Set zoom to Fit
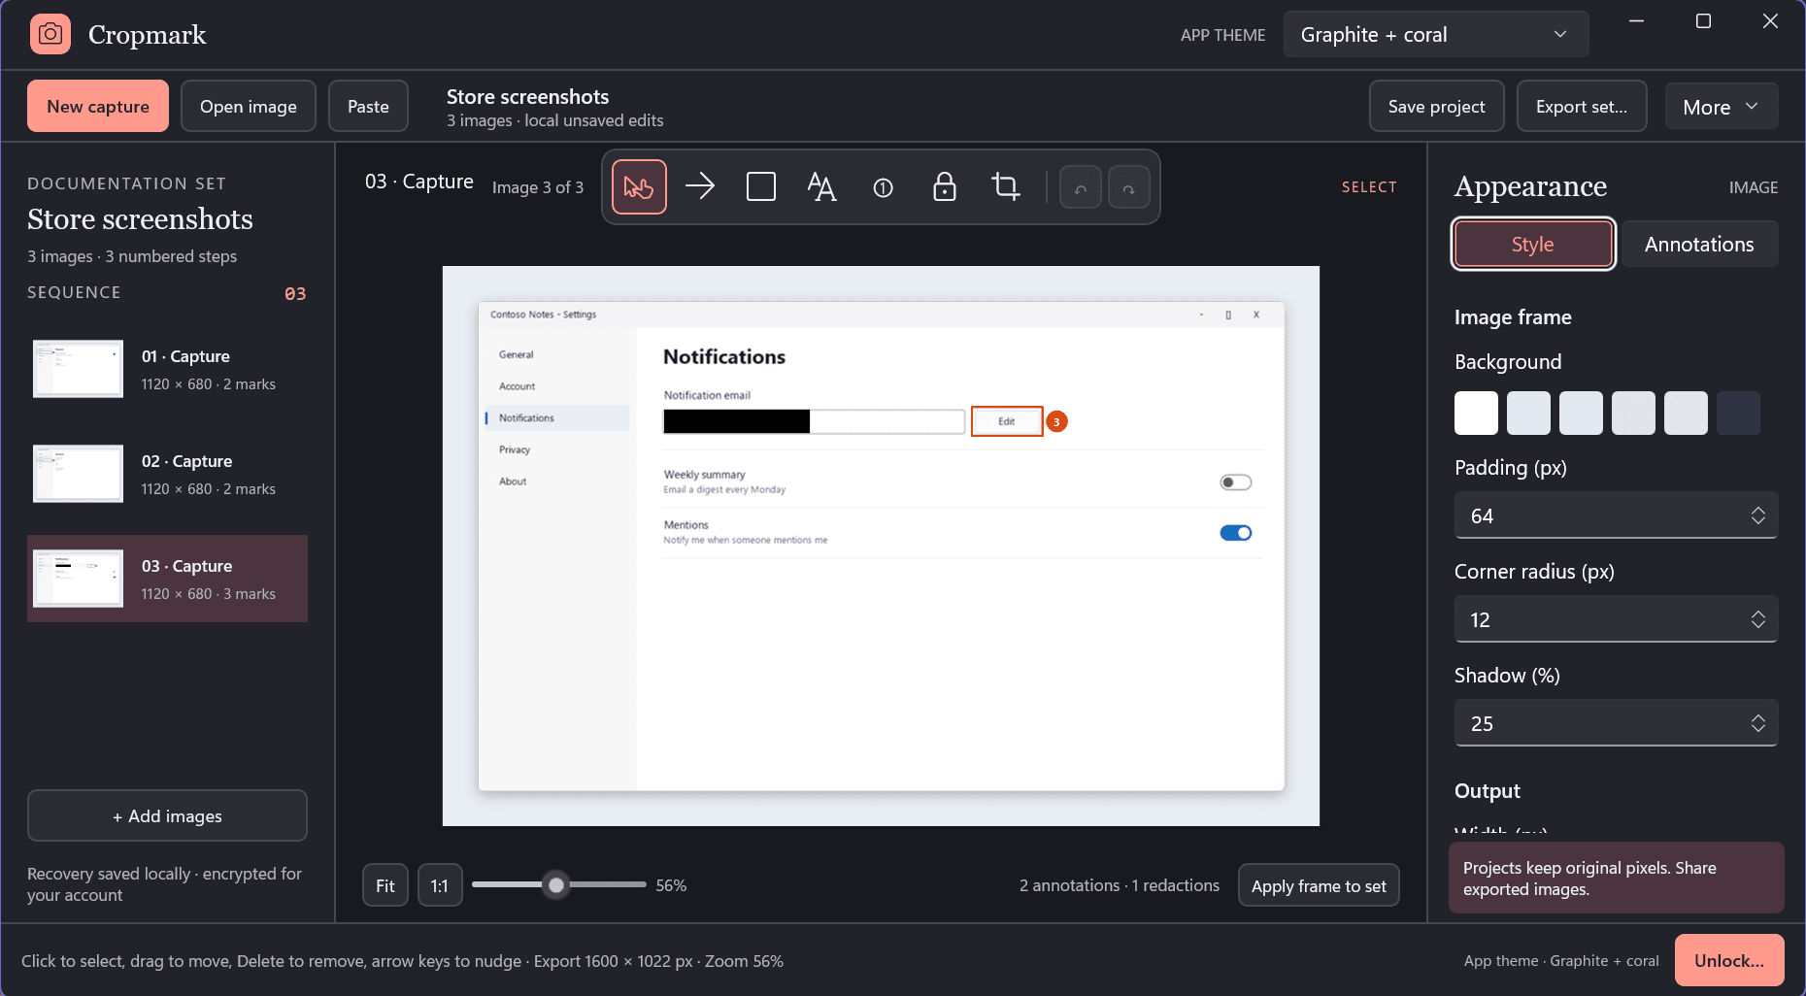 [x=385, y=885]
